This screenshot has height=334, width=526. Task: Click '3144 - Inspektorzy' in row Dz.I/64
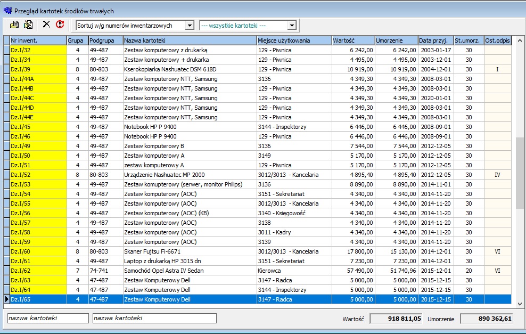click(x=294, y=290)
